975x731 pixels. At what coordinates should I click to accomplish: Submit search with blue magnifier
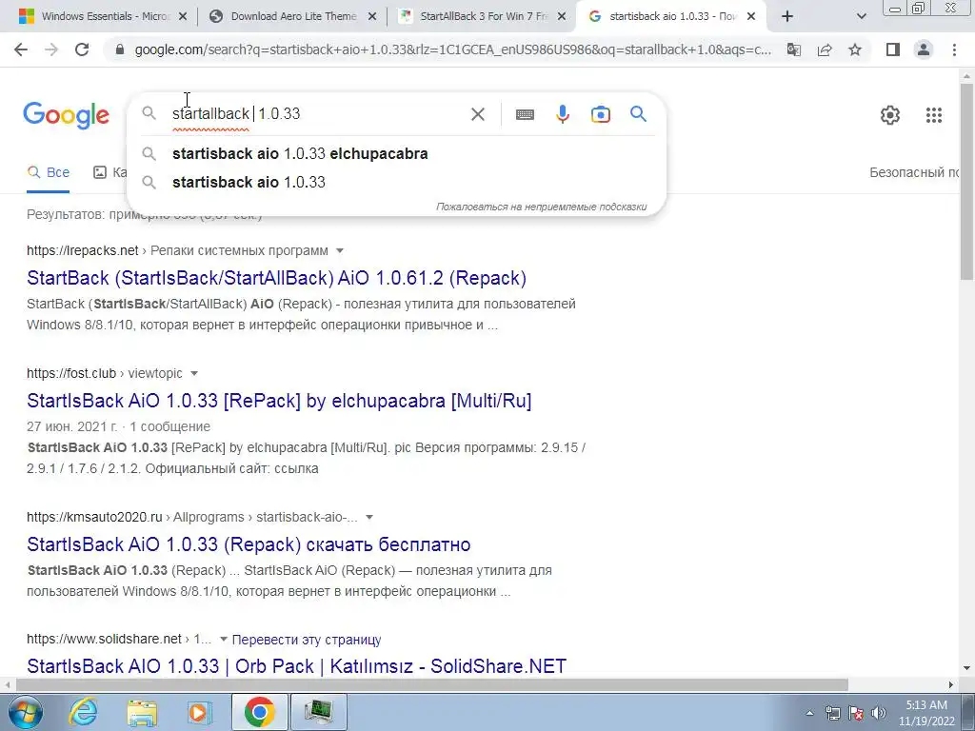pos(638,114)
